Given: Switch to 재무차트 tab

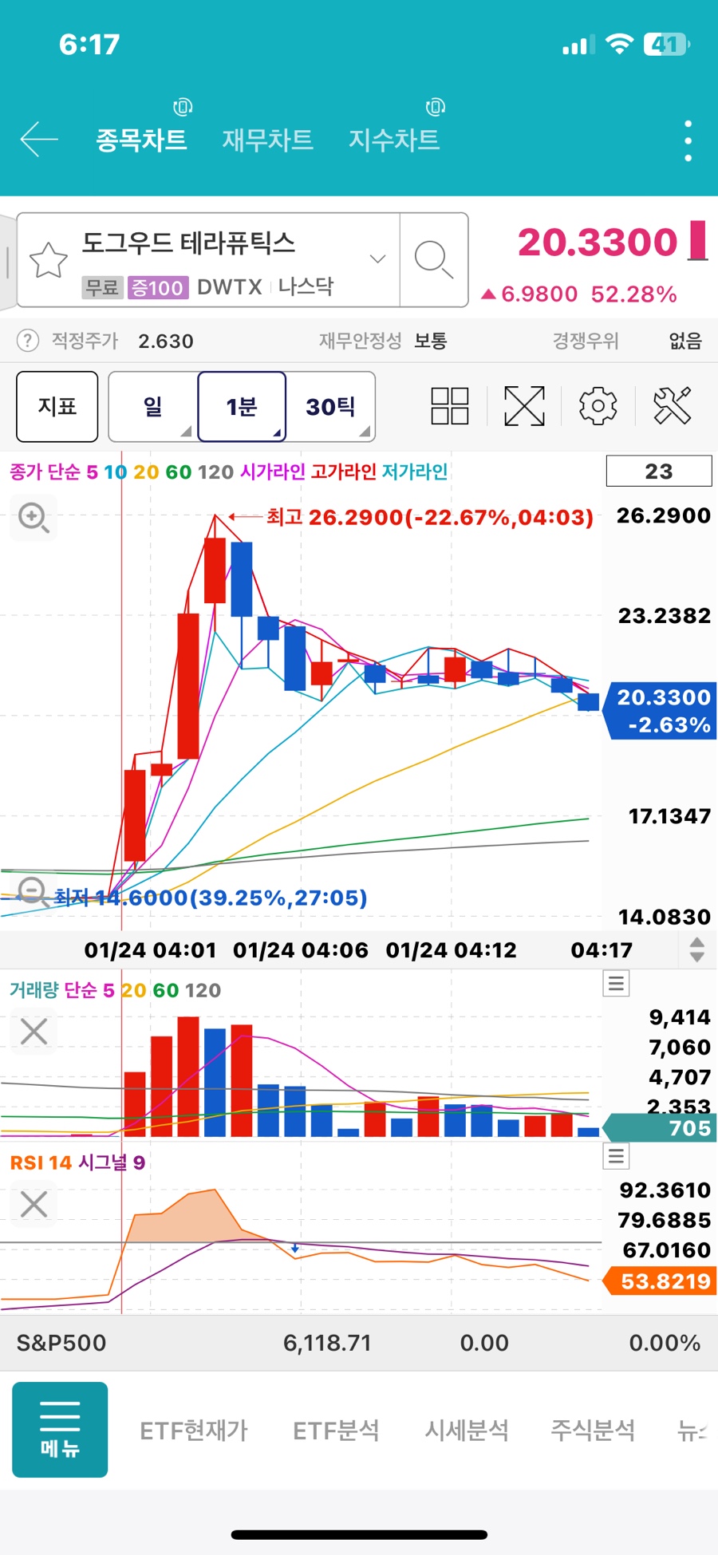Looking at the screenshot, I should pos(267,140).
